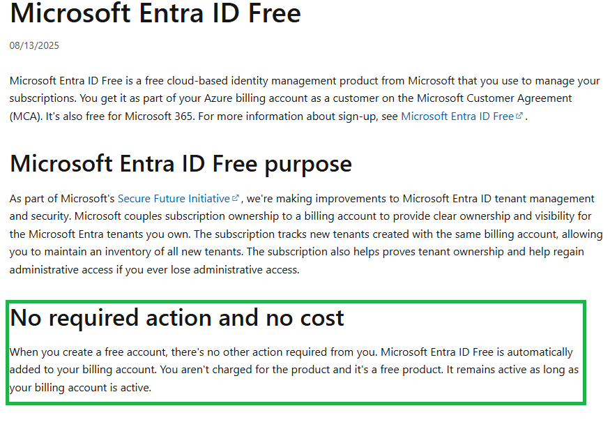
Task: Click external-link icon beside Microsoft Entra ID Free link
Action: coord(519,116)
